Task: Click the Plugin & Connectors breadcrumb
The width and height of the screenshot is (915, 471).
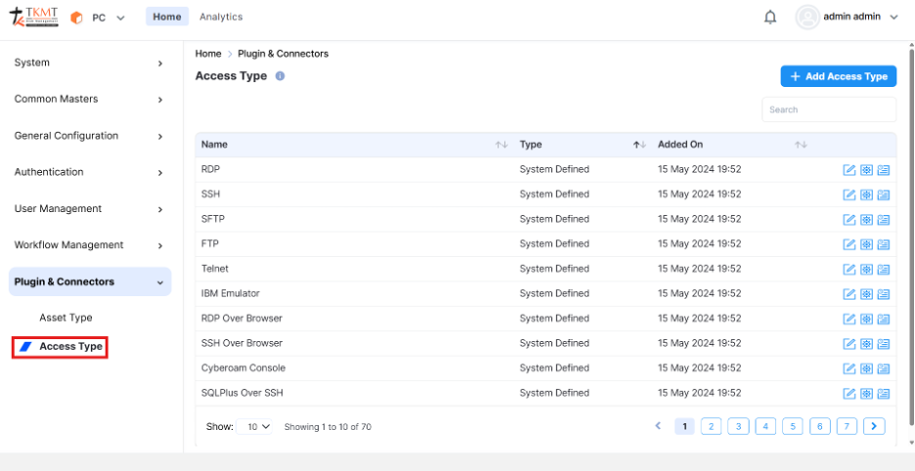Action: 283,54
